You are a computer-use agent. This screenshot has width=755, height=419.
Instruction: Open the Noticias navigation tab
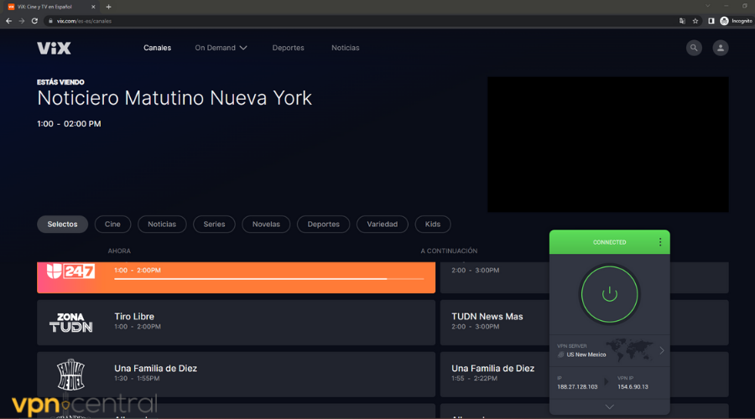click(x=345, y=48)
